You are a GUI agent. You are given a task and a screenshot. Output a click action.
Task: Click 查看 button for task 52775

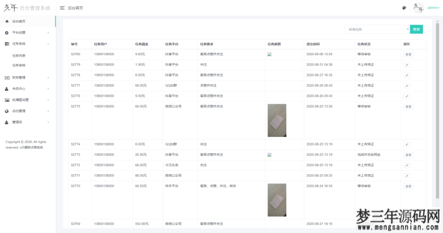(408, 107)
